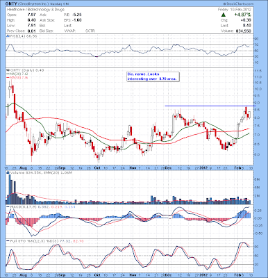Viewport: 268px width, 278px height.
Task: Click the +4.87% percent change value
Action: pyautogui.click(x=242, y=15)
